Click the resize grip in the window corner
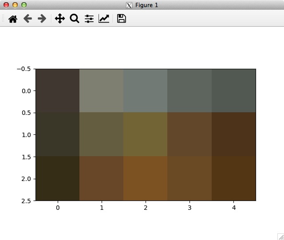 tap(280, 236)
